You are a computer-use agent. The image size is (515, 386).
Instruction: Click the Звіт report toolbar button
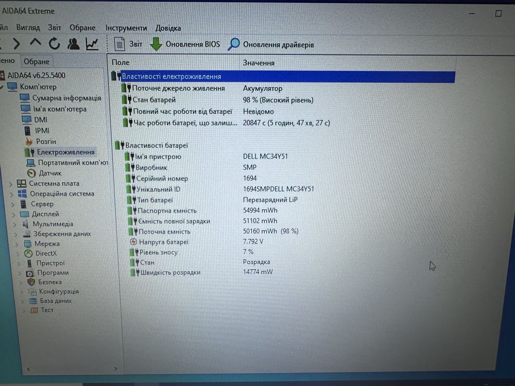(x=128, y=44)
